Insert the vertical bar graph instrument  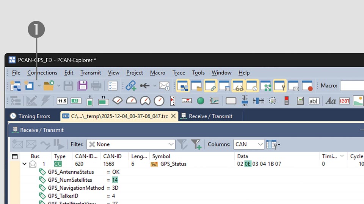[x=90, y=101]
